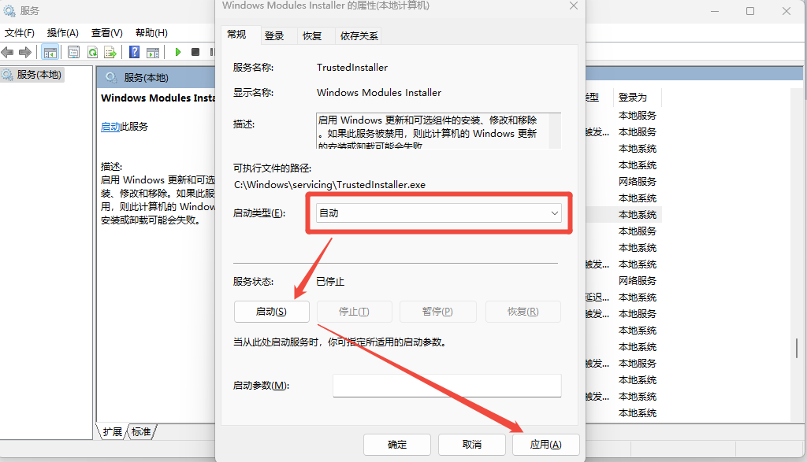
Task: Switch to the 标准 view tab at the bottom
Action: point(141,431)
